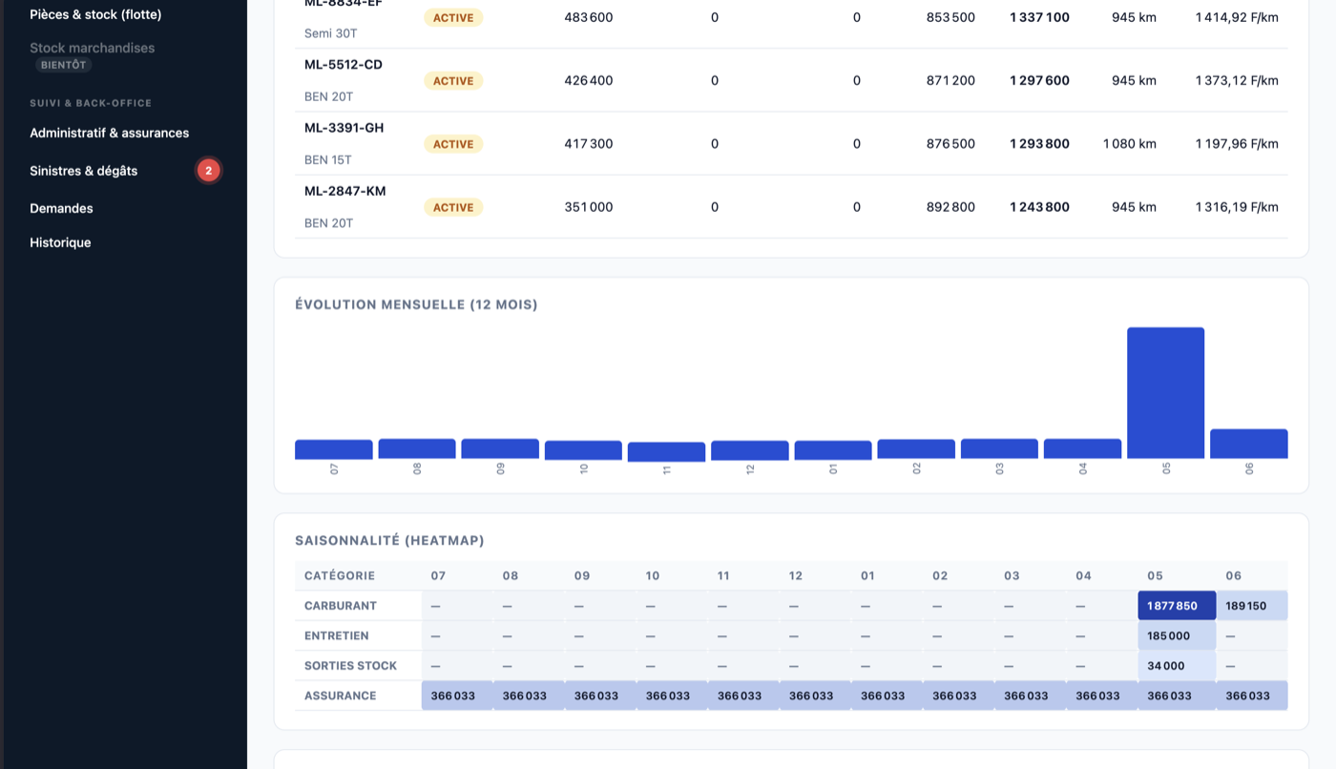Click the ACTIVE badge for ML-5512-CD
Viewport: 1336px width, 769px height.
click(453, 81)
